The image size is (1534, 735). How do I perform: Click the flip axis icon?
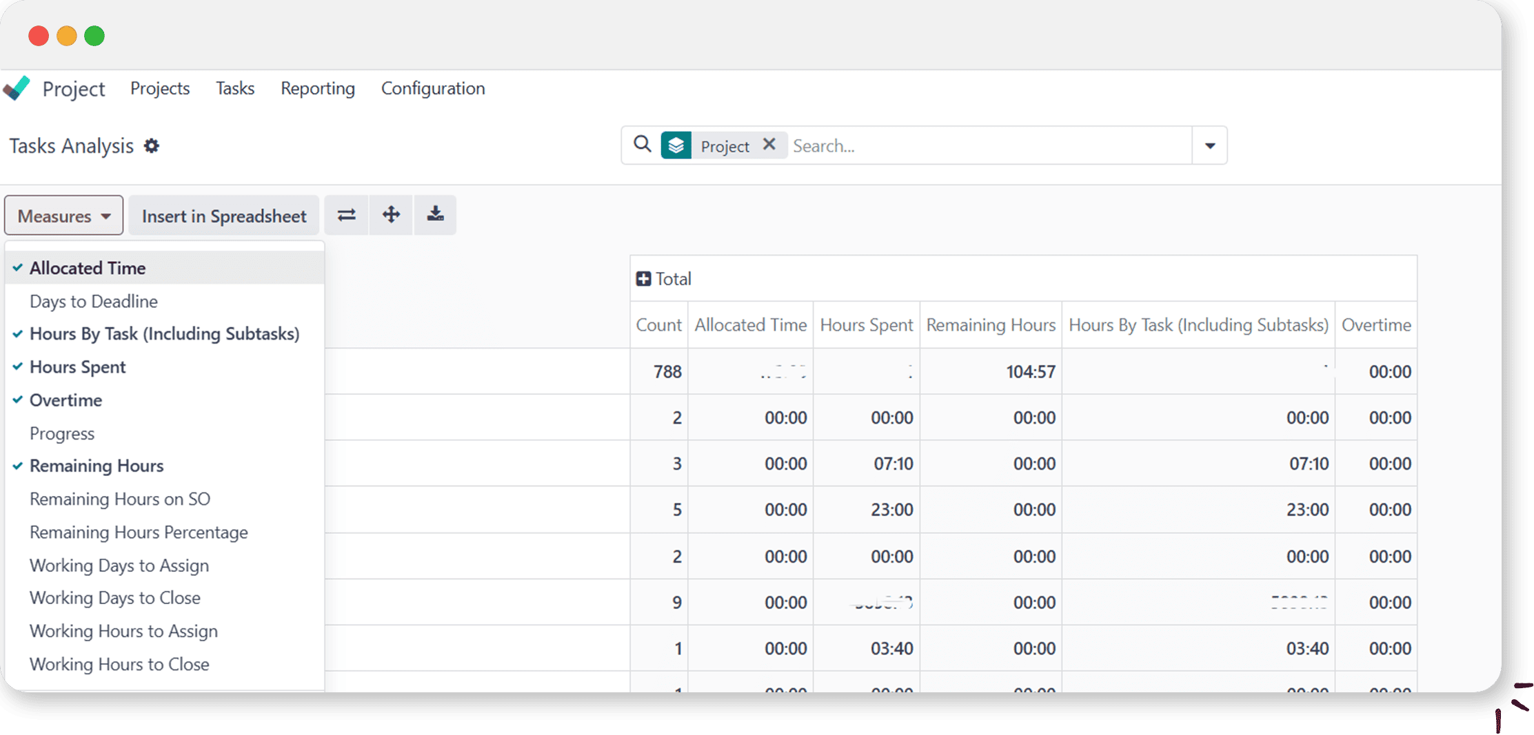(x=347, y=215)
